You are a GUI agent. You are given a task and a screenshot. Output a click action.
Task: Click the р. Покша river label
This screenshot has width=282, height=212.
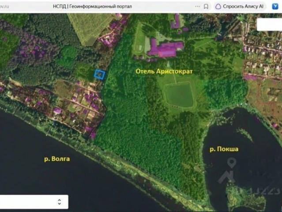(224, 149)
